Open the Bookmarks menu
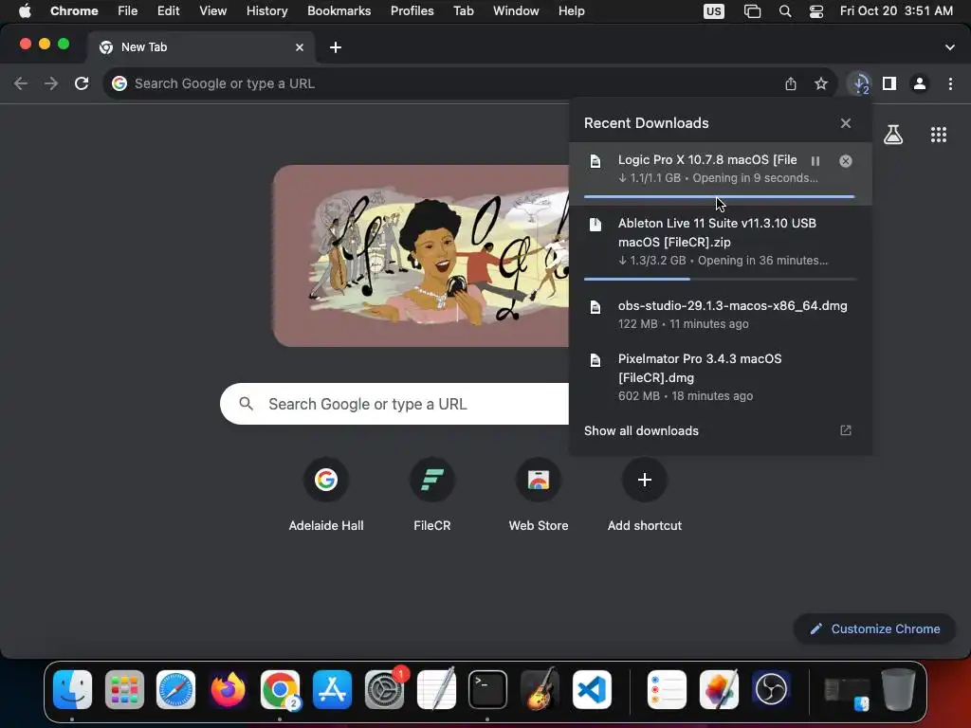 339,11
